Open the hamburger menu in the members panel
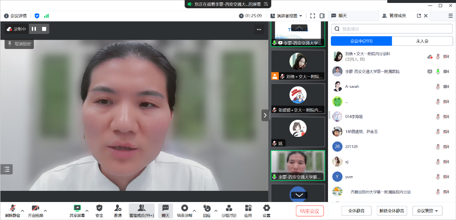 click(x=451, y=16)
